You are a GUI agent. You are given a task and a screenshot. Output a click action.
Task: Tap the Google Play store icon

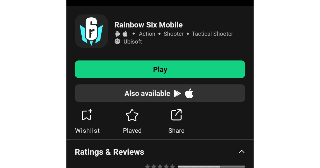point(177,93)
